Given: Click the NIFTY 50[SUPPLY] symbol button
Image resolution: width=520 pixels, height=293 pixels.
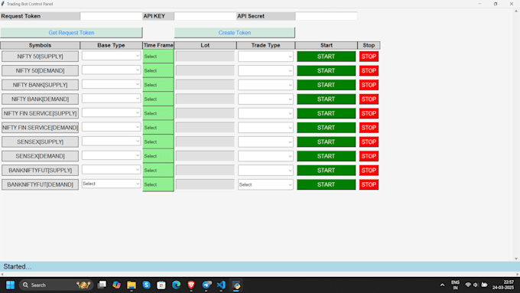Looking at the screenshot, I should point(40,57).
